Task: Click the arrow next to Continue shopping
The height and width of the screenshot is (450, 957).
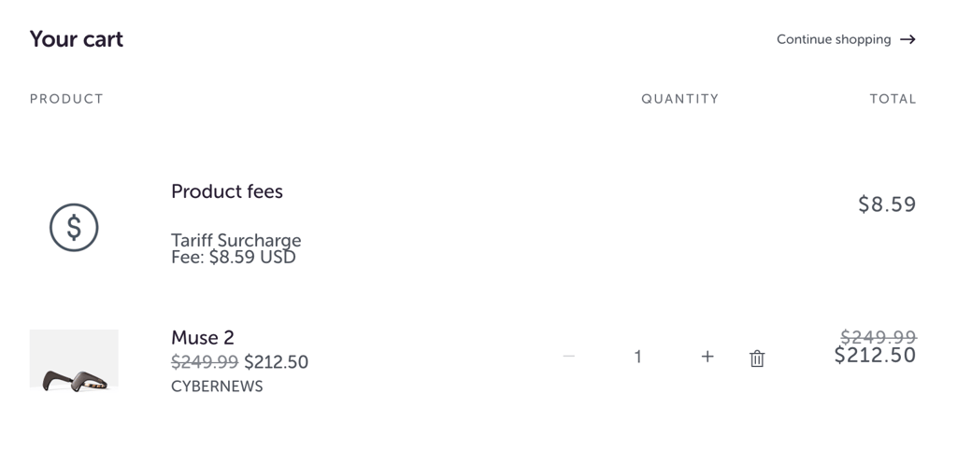Action: pos(908,39)
